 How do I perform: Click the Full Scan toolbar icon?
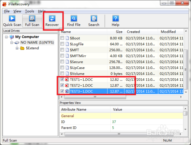coord(32,19)
